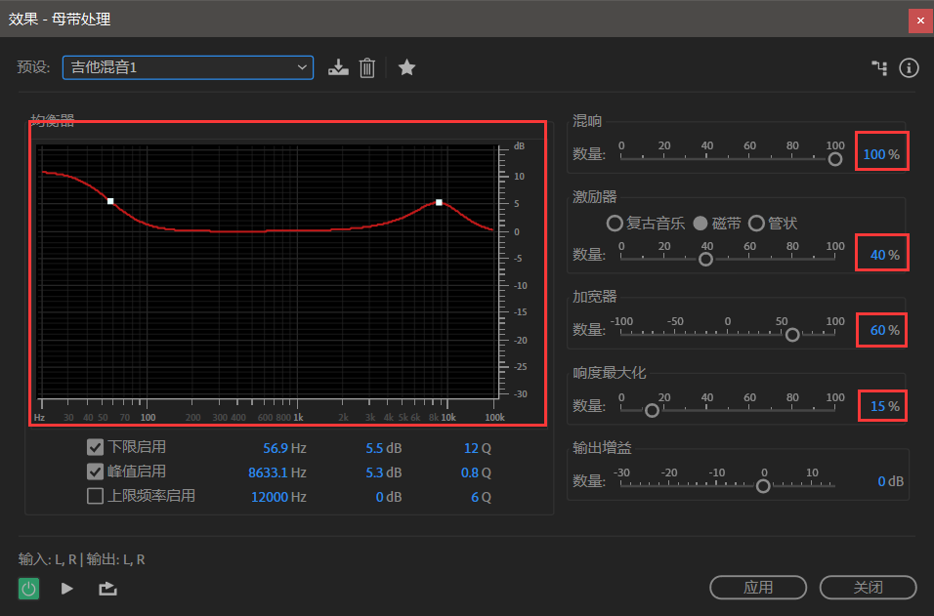Delete the selected preset with trash icon

(x=367, y=67)
